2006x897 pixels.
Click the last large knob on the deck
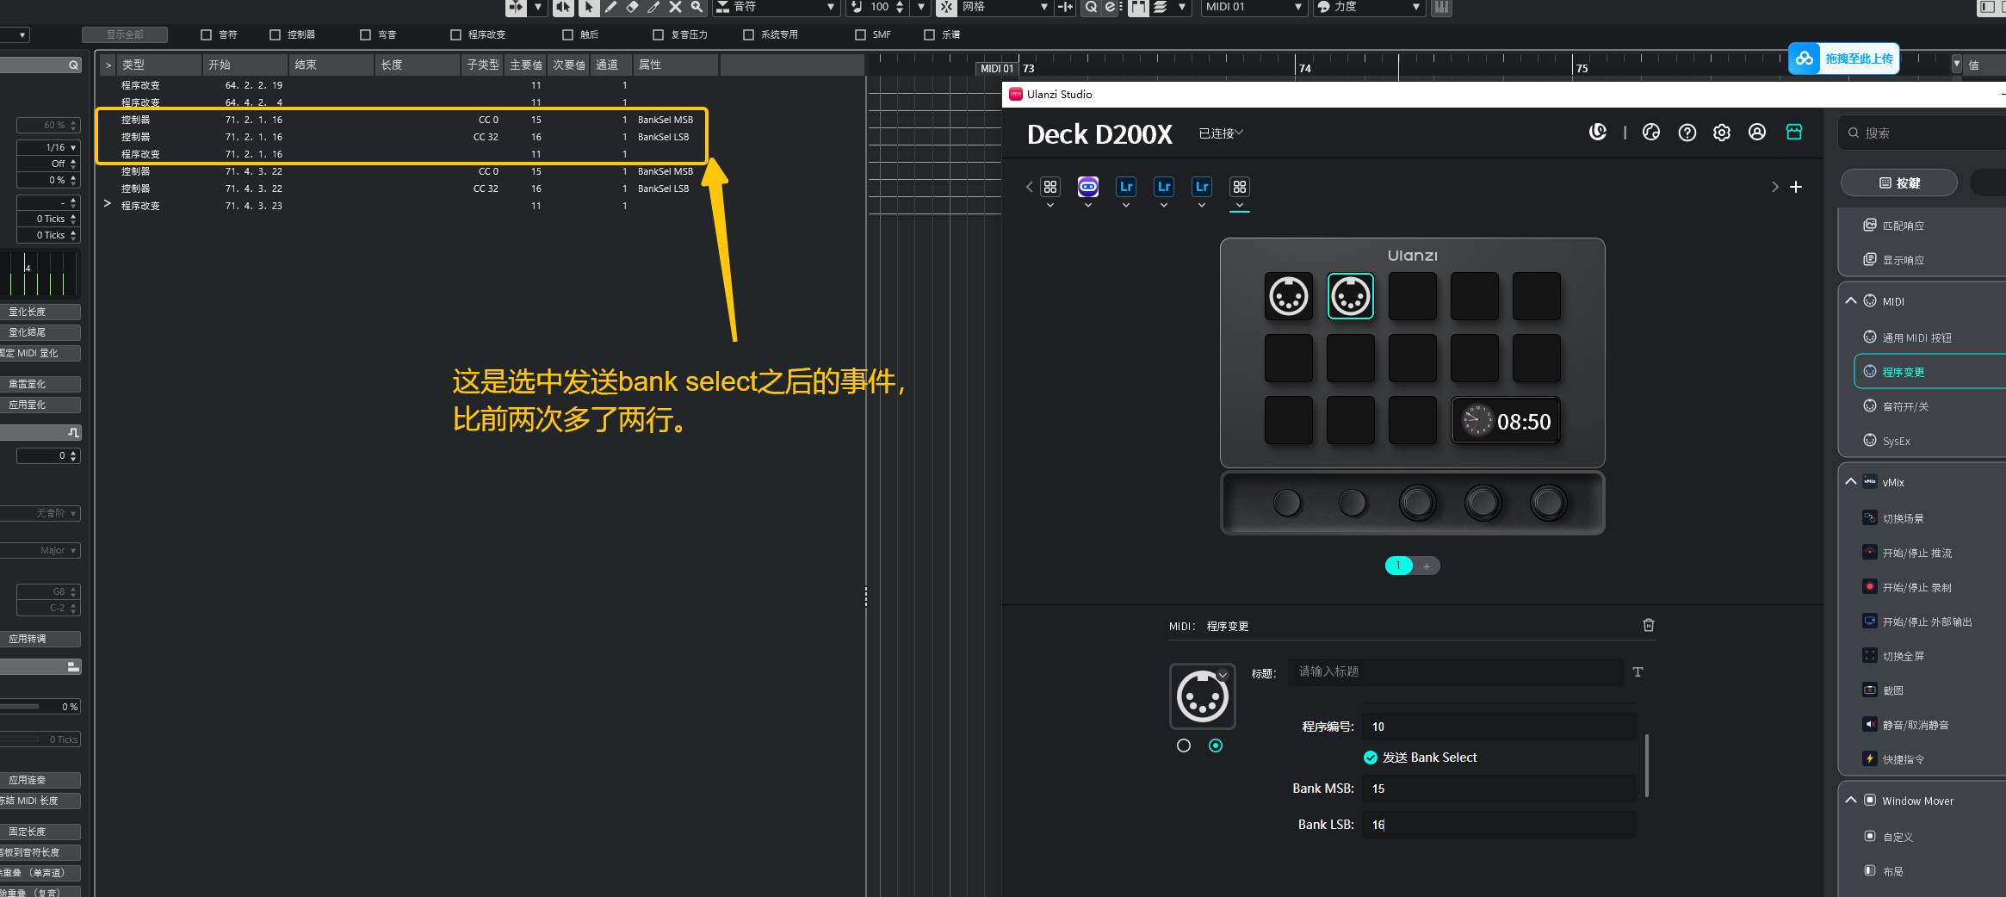pos(1548,503)
